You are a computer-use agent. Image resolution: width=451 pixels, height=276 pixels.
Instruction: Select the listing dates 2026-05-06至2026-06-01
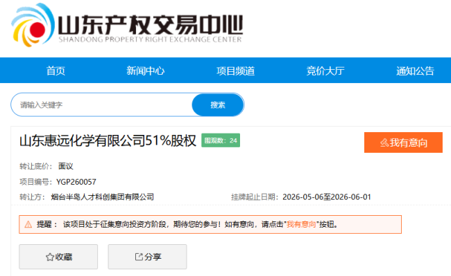coord(327,197)
